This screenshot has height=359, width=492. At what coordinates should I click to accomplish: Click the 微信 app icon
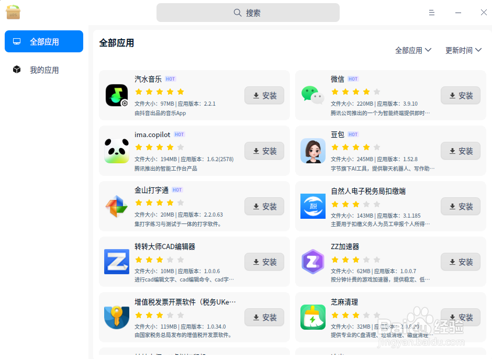tap(312, 95)
